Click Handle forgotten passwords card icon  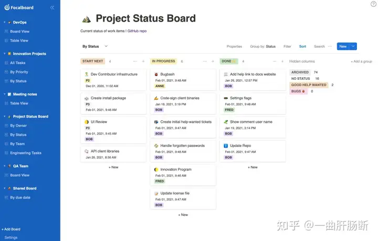pos(156,145)
